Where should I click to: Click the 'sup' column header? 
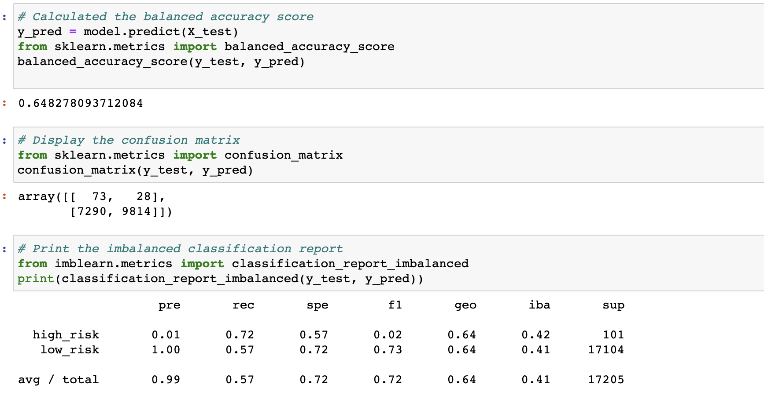613,305
